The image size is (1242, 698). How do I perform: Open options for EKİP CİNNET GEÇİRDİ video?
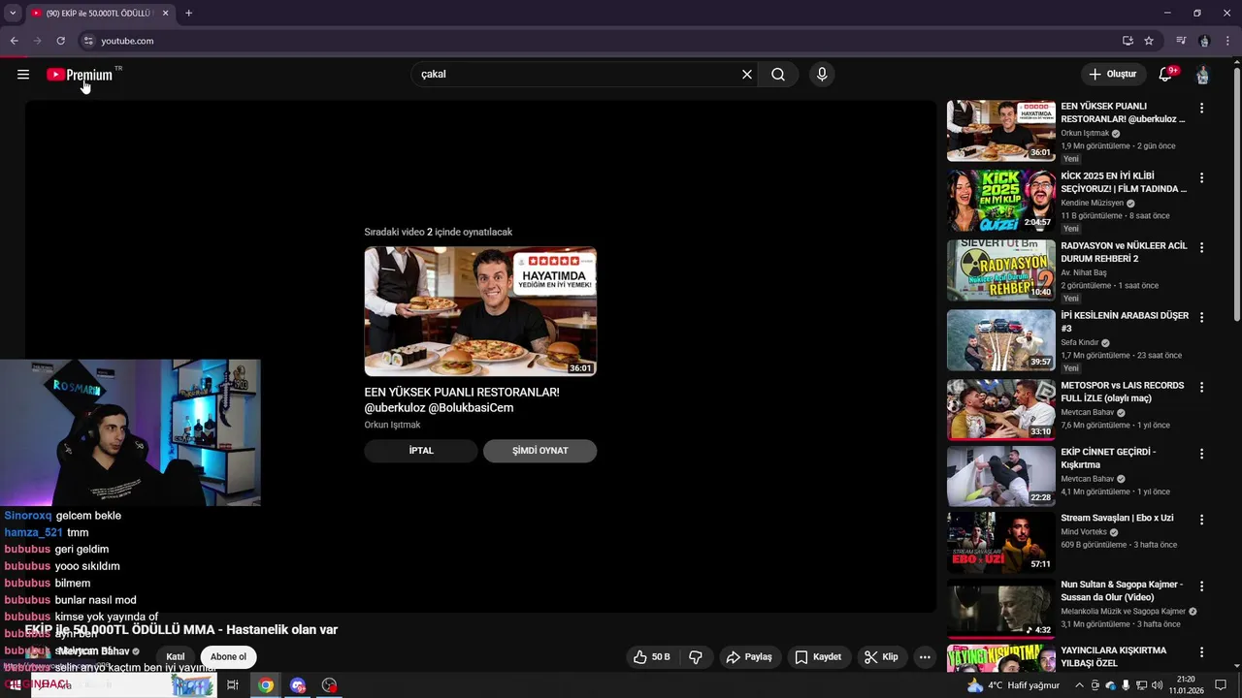tap(1201, 454)
